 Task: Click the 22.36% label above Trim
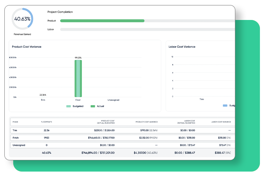coord(43,95)
